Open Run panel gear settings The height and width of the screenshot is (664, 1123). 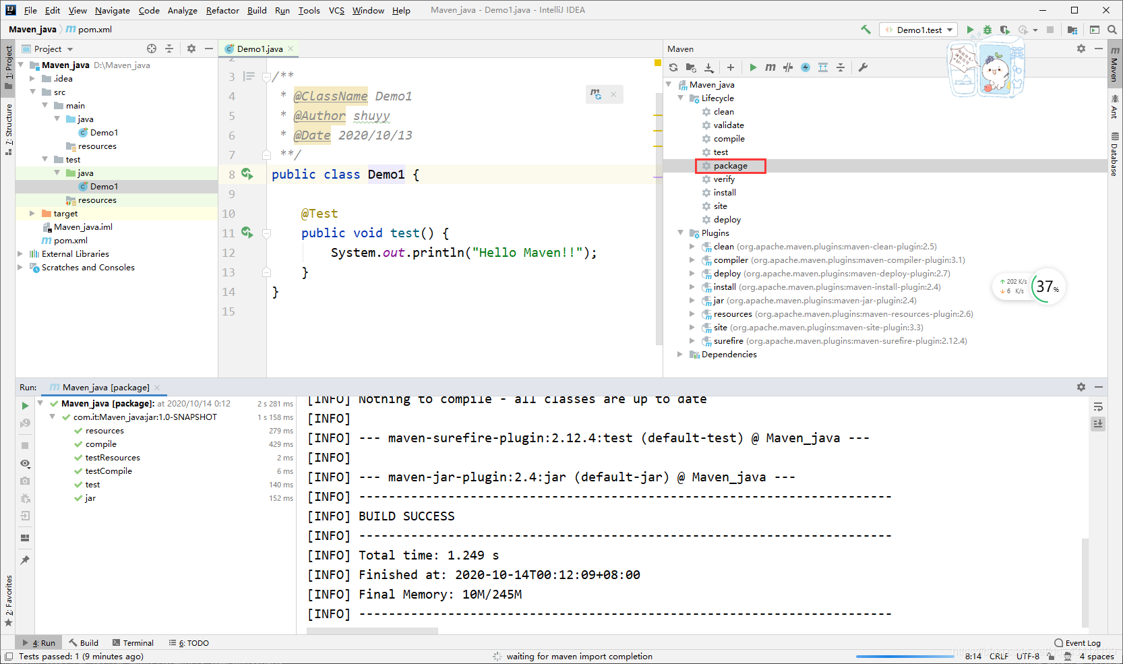tap(1081, 387)
